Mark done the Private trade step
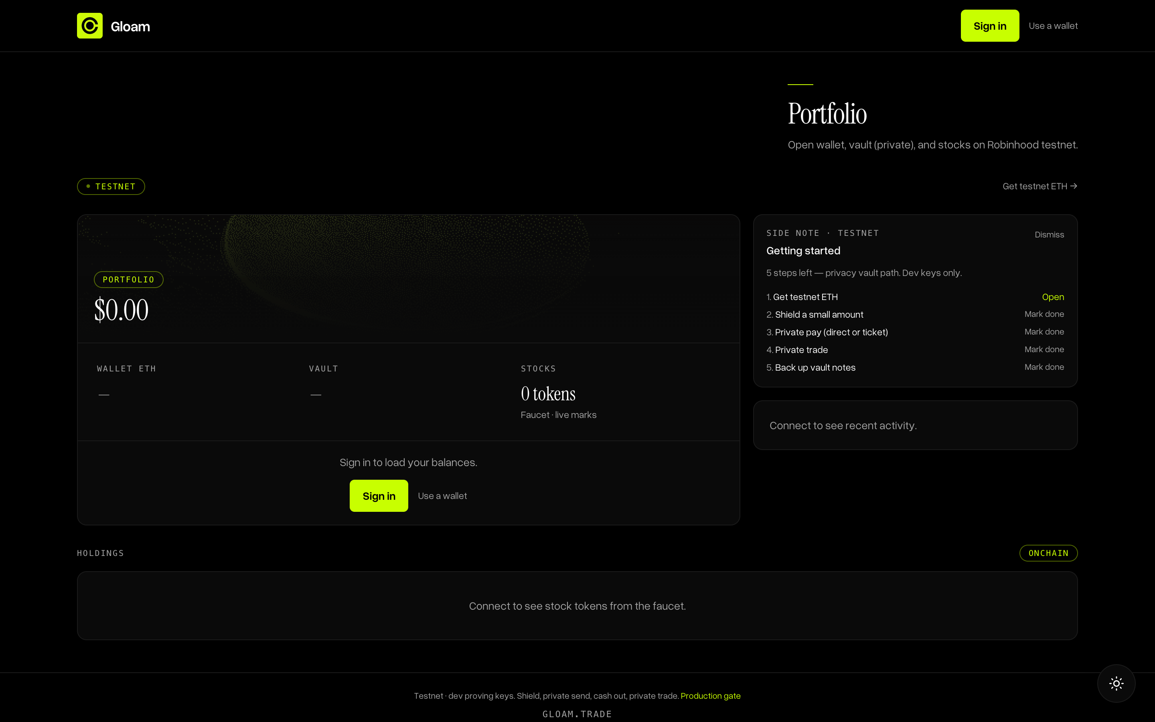 1044,349
